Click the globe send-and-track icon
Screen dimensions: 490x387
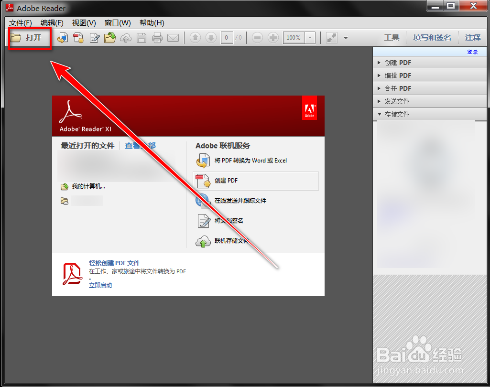tap(203, 201)
